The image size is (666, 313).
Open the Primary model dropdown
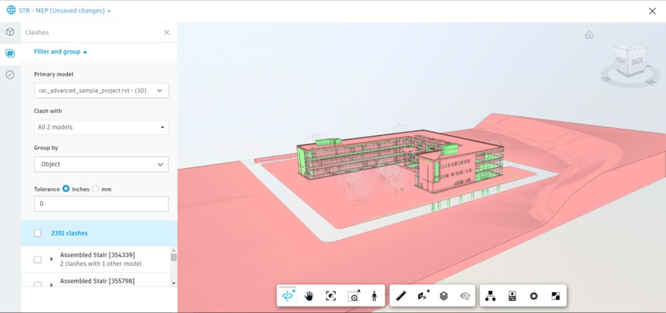click(101, 90)
